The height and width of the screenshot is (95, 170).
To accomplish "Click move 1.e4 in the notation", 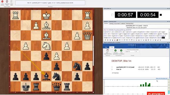I will (105, 32).
